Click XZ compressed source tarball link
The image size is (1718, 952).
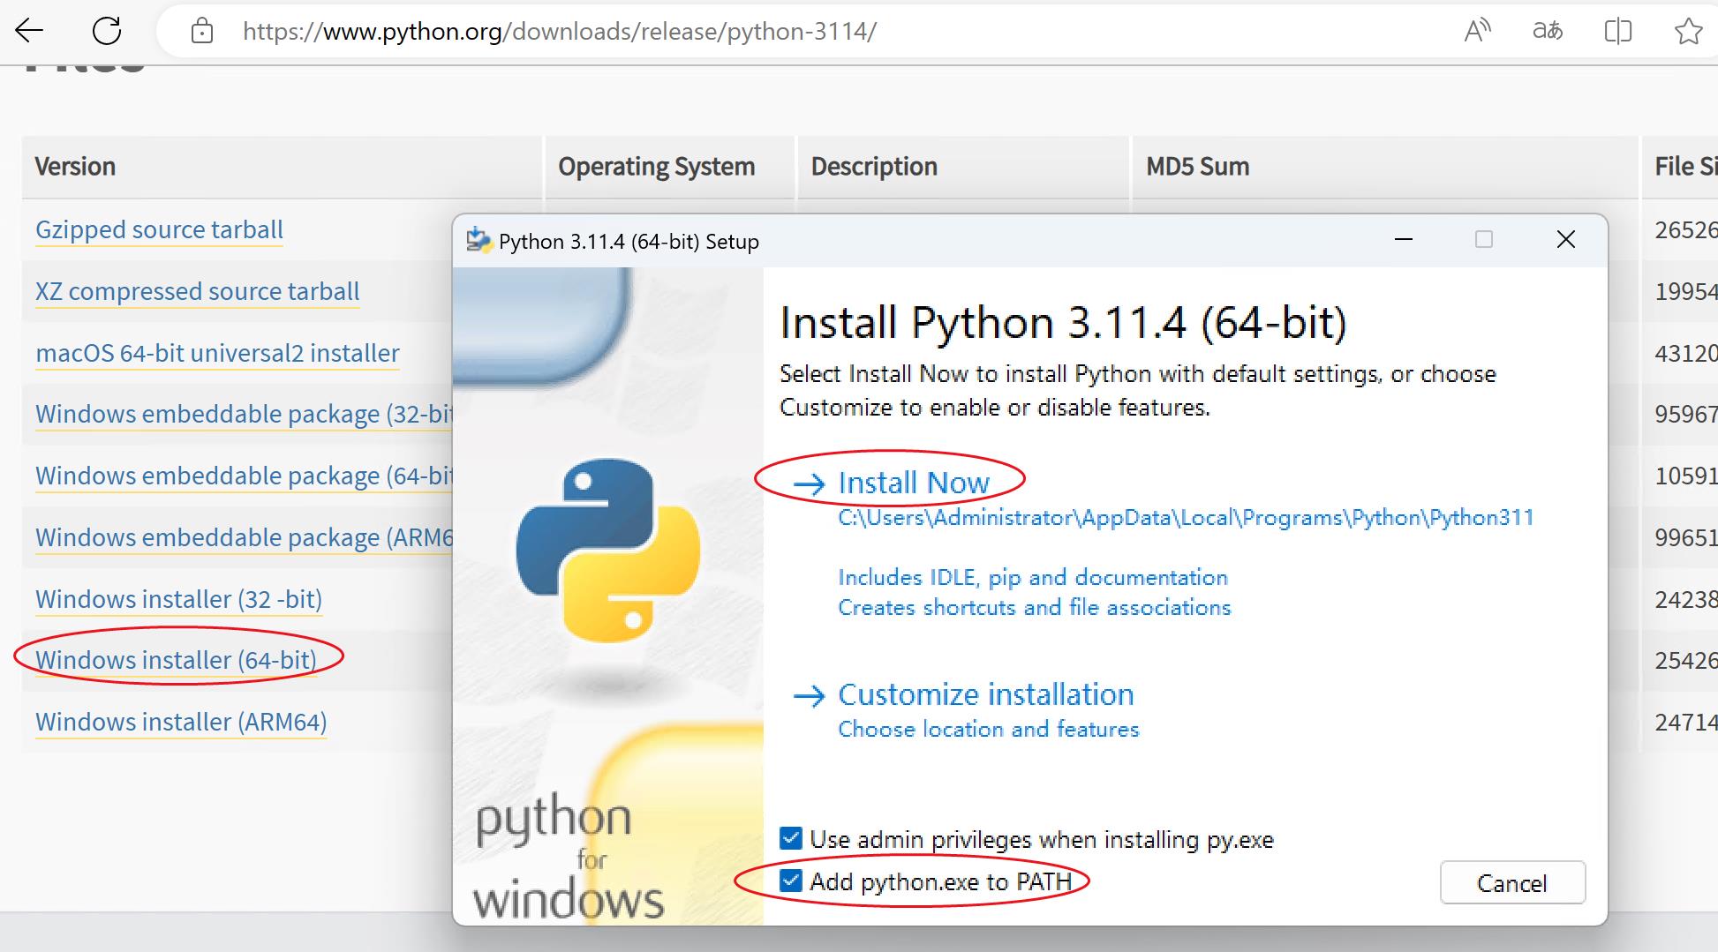[x=197, y=291]
